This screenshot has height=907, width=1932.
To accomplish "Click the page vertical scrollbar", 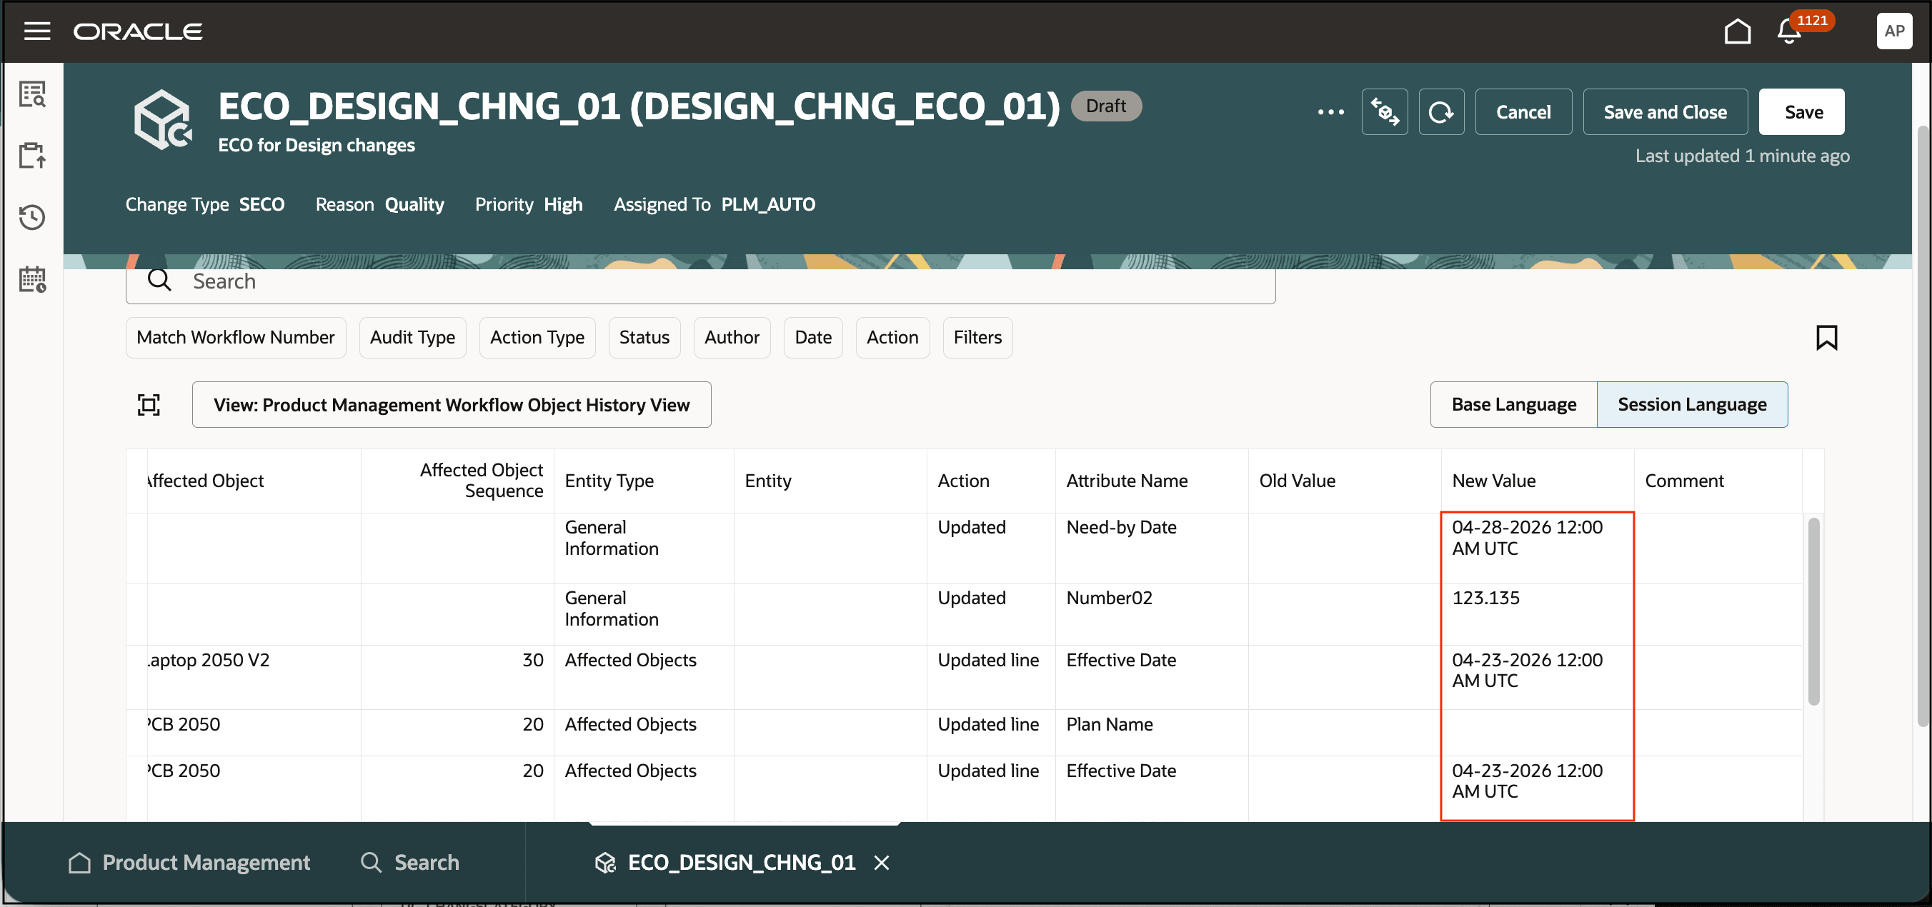I will pos(1922,427).
